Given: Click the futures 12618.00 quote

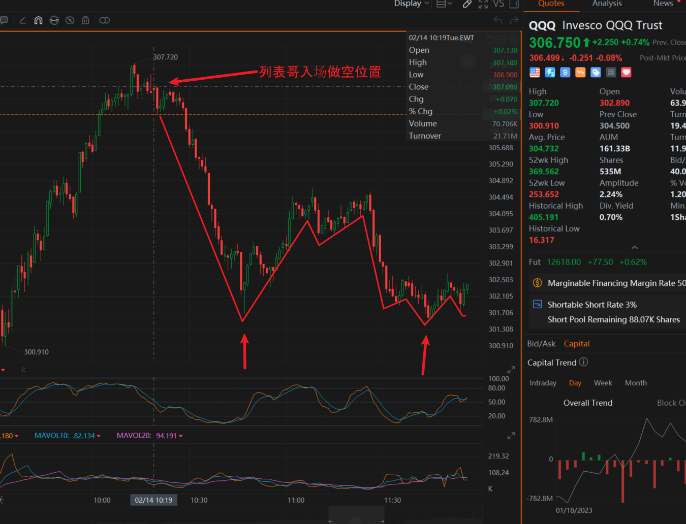Looking at the screenshot, I should 564,262.
